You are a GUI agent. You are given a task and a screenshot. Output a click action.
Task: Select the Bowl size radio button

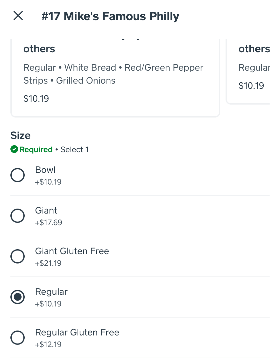[x=18, y=175]
